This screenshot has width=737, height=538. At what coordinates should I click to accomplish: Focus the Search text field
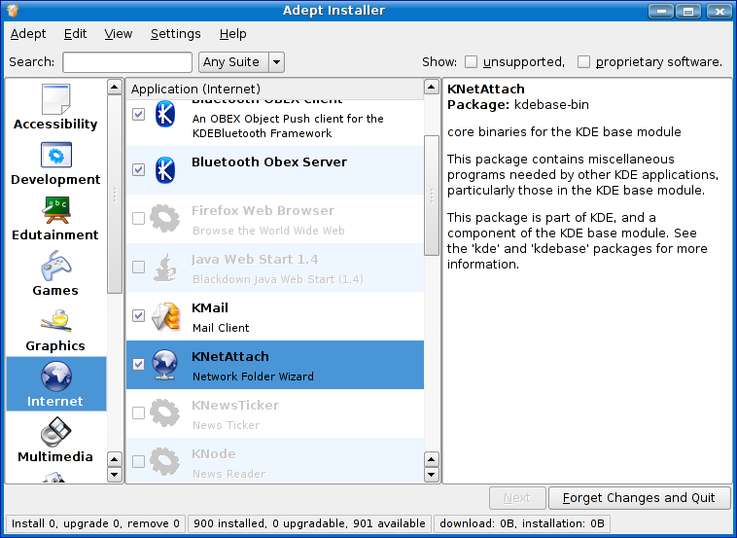point(126,62)
